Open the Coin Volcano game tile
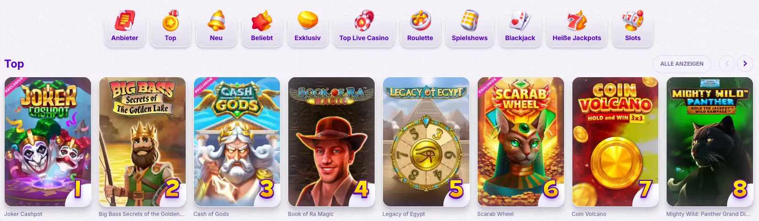Screen dimensions: 759x221 pos(615,142)
